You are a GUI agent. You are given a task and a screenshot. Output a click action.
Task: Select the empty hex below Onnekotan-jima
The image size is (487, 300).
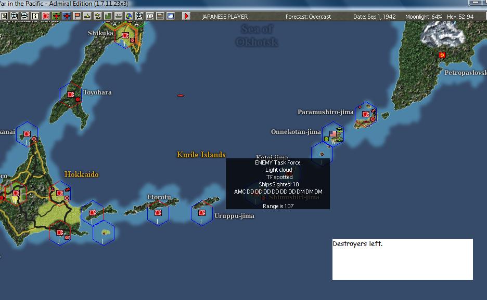click(322, 154)
